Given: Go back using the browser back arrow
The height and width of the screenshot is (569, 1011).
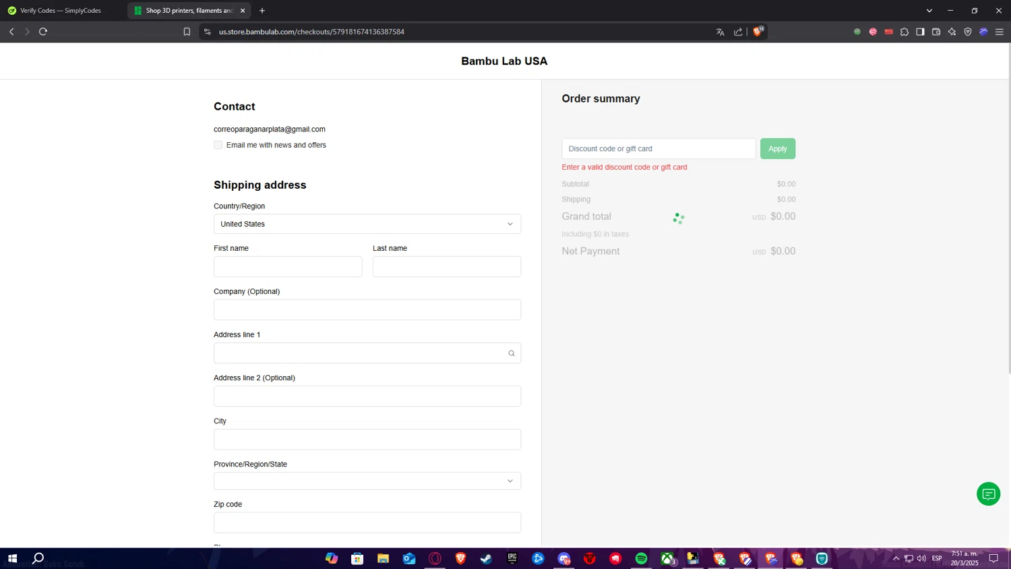Looking at the screenshot, I should pos(11,32).
